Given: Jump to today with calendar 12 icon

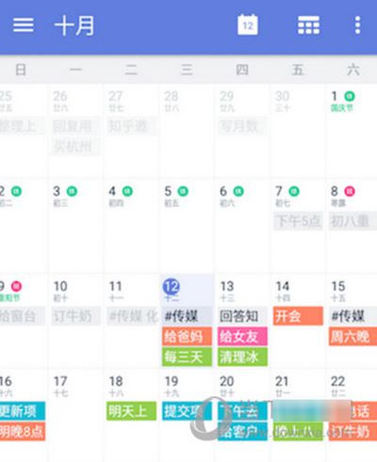Looking at the screenshot, I should [x=248, y=24].
